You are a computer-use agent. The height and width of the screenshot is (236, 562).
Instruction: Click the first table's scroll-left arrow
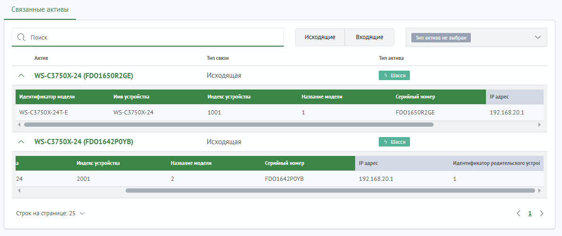pyautogui.click(x=19, y=125)
